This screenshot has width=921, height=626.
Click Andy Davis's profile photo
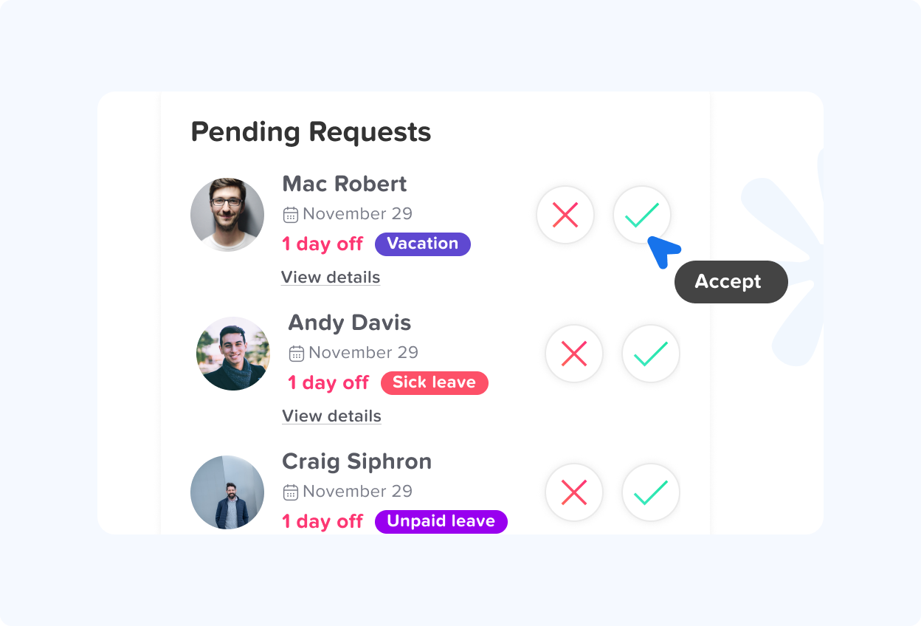(233, 354)
